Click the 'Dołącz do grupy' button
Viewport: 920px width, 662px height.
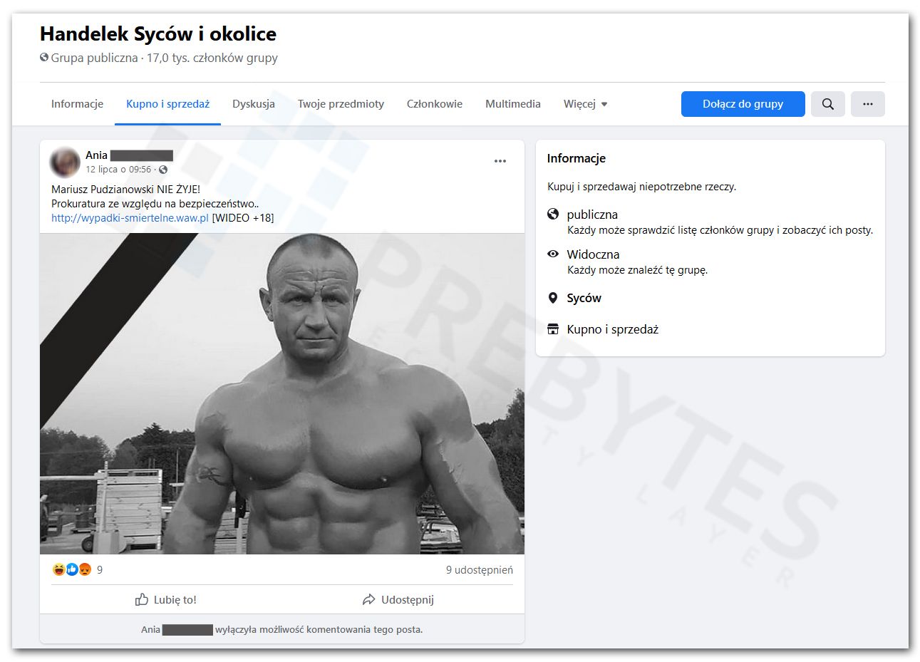743,104
